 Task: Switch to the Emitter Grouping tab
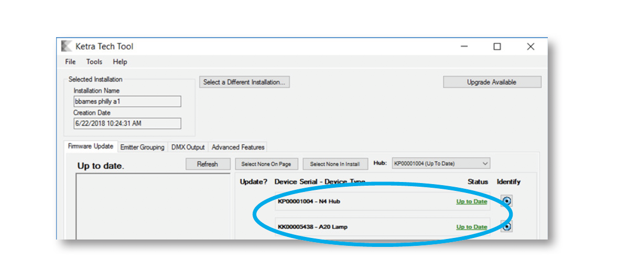[142, 147]
